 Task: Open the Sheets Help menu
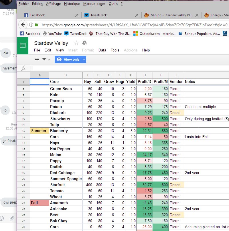(146, 50)
